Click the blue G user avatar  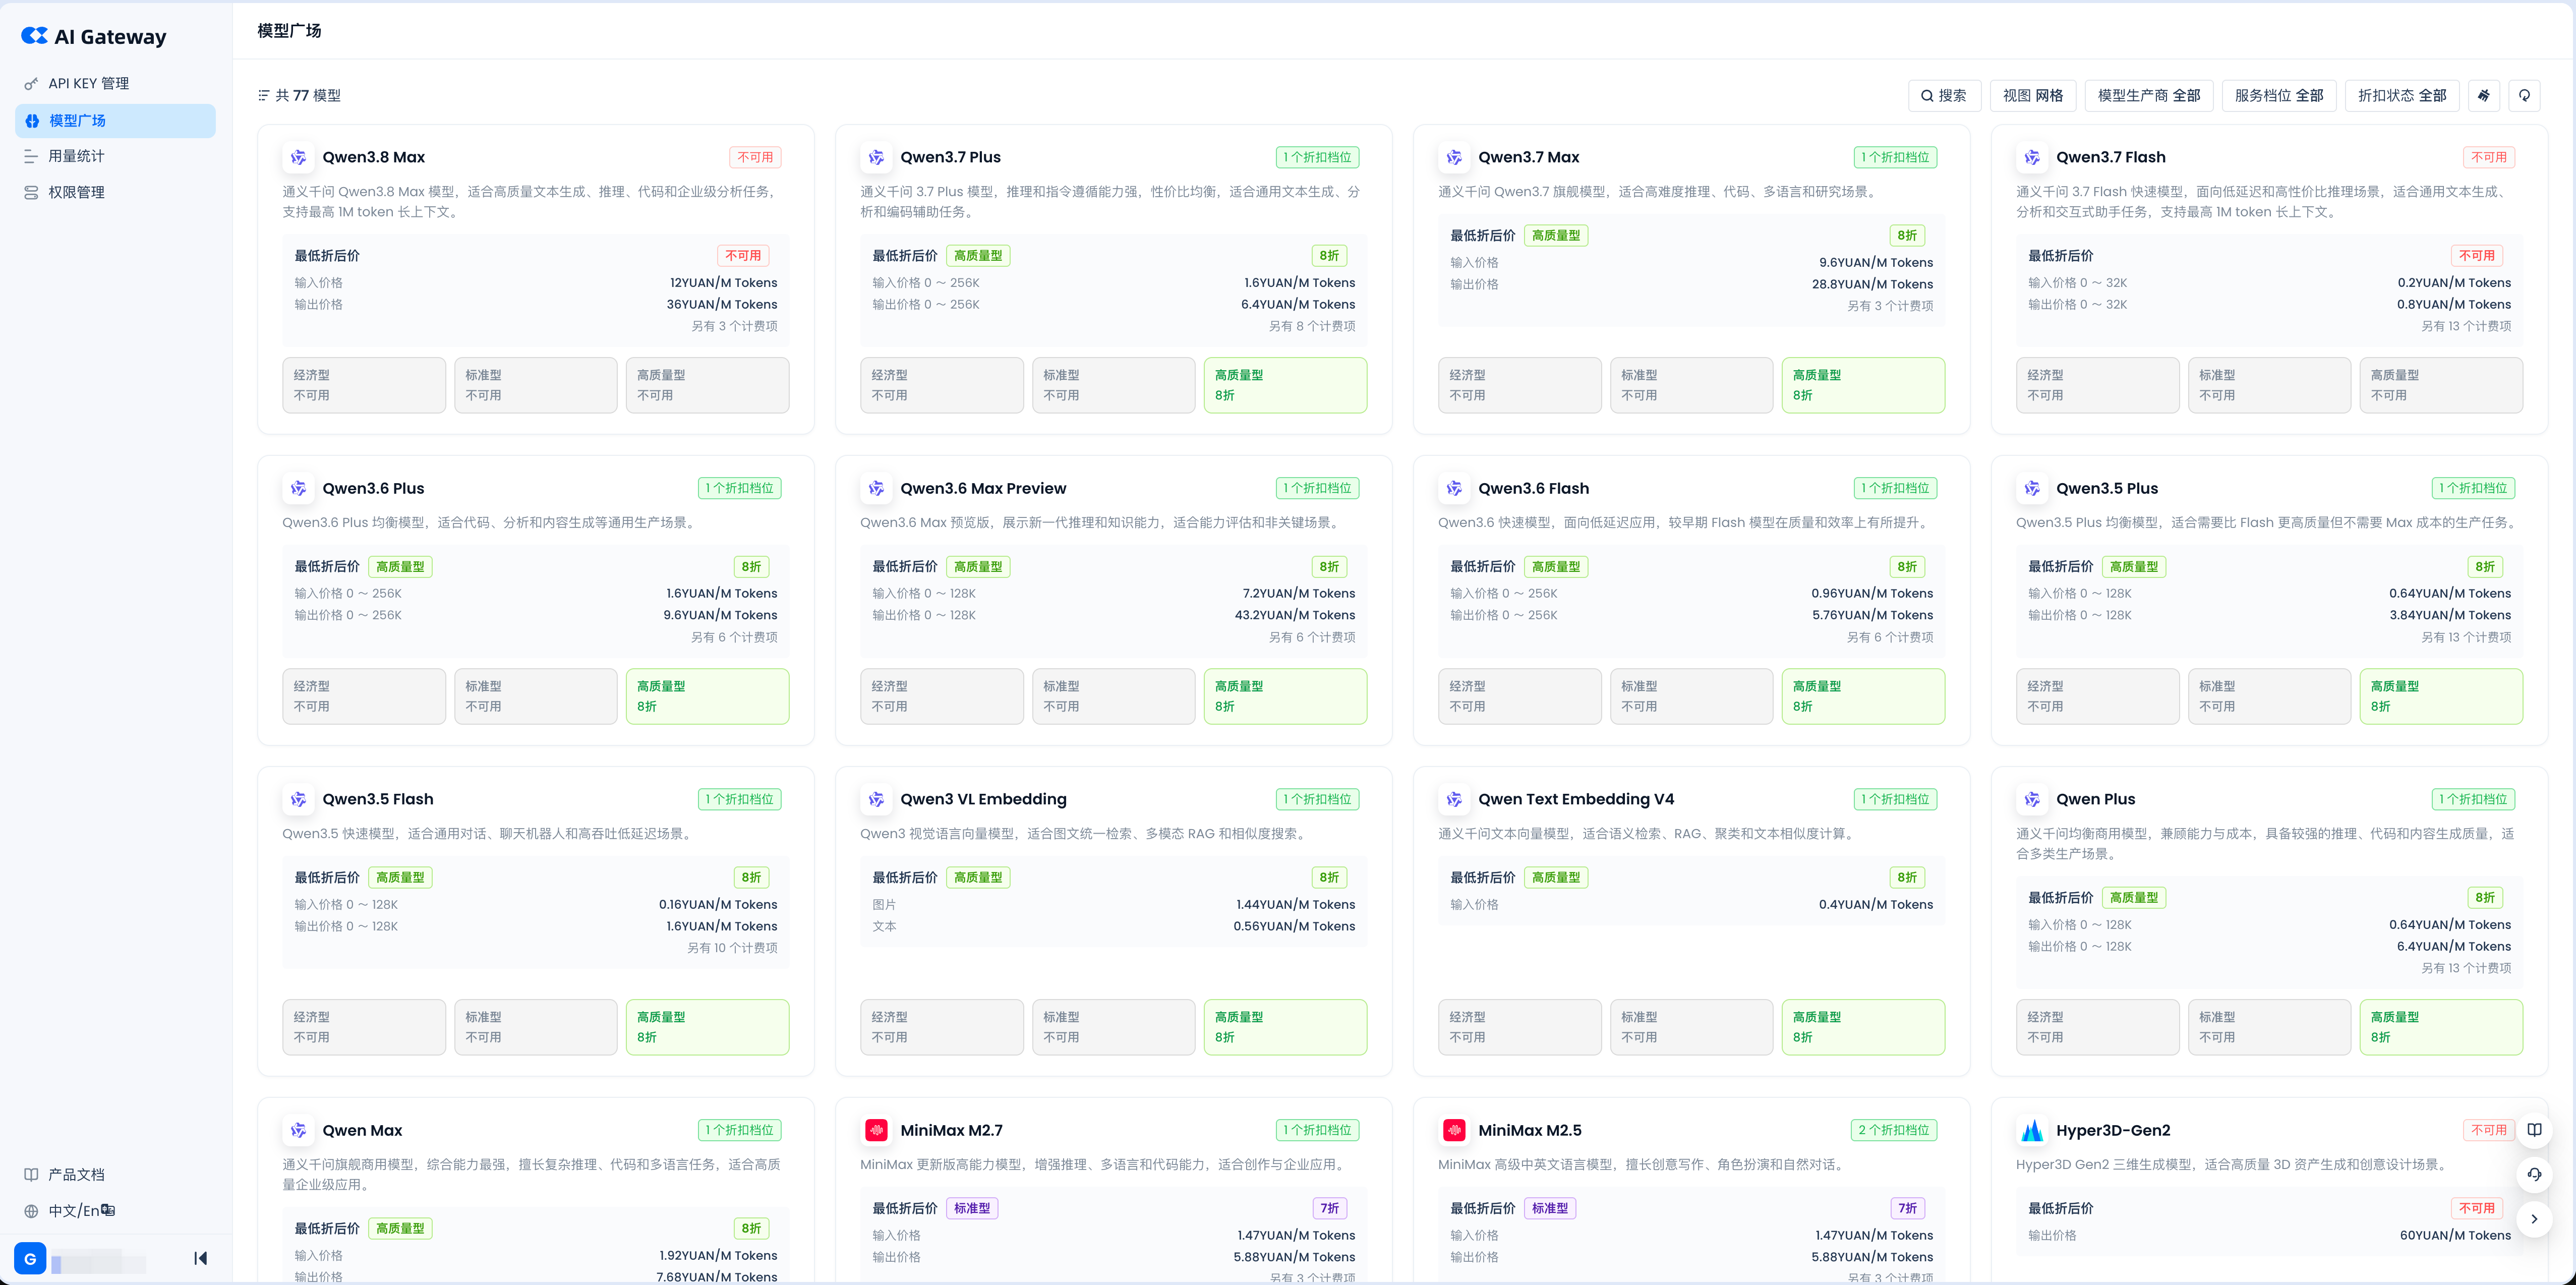pyautogui.click(x=30, y=1258)
